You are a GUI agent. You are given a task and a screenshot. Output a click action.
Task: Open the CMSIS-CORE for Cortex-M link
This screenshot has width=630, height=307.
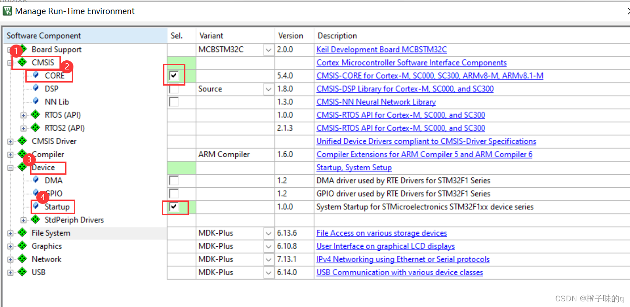click(x=430, y=76)
